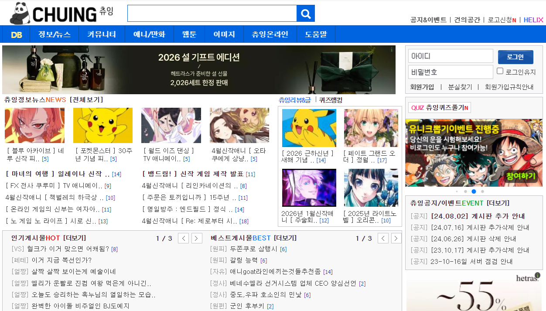Open the QUIZ 츄잉퀴즈풀기 badge

[x=440, y=108]
